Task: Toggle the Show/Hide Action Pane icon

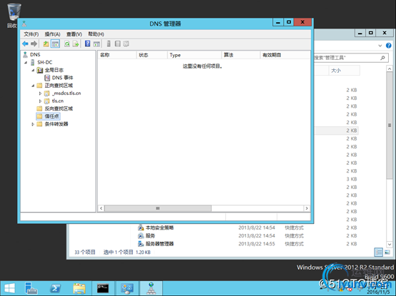Action: 96,44
